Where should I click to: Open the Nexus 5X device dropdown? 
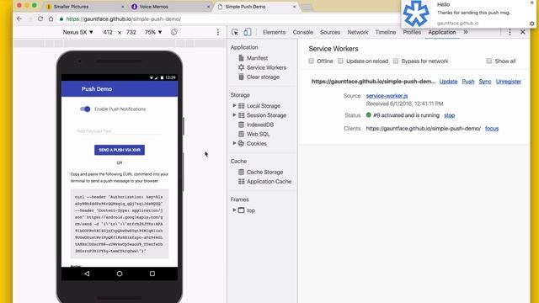[78, 32]
